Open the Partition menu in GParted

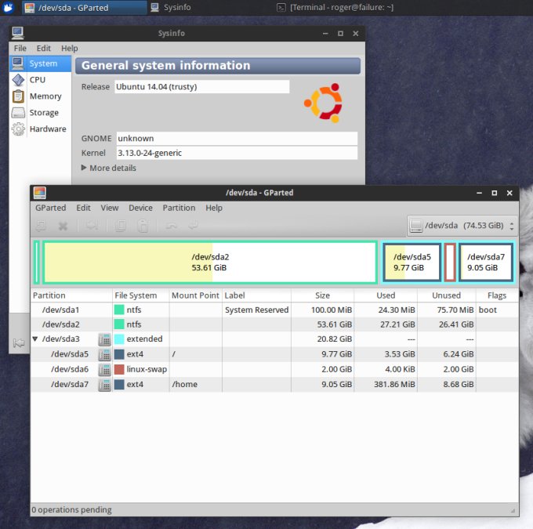[179, 208]
